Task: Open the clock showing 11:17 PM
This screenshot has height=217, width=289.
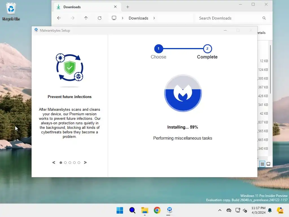Action: (x=259, y=210)
